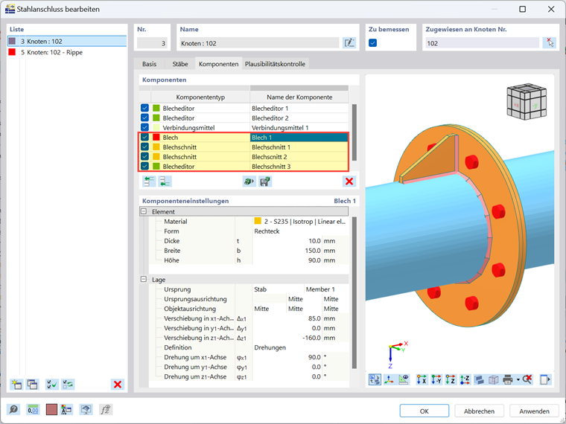The width and height of the screenshot is (566, 424).
Task: Open the display view settings monitor icon
Action: 86,410
